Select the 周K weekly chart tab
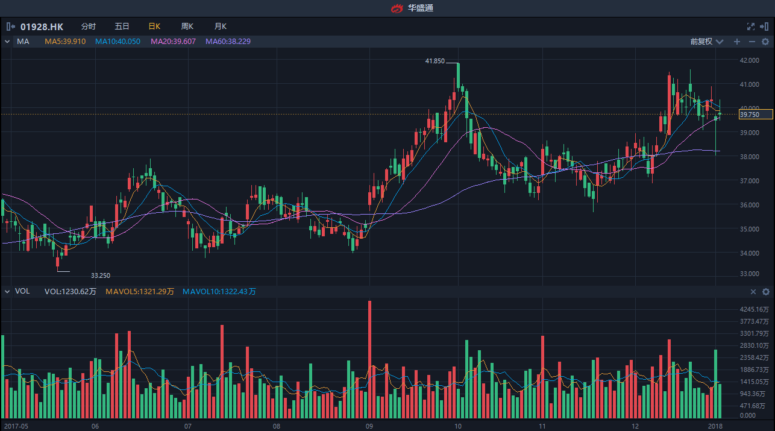 187,27
